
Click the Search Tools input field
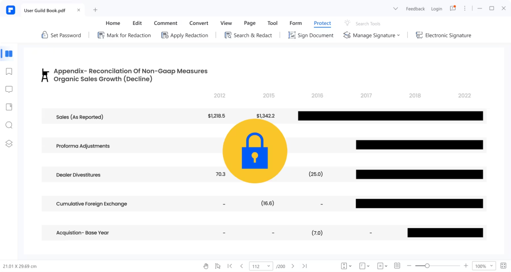(368, 23)
